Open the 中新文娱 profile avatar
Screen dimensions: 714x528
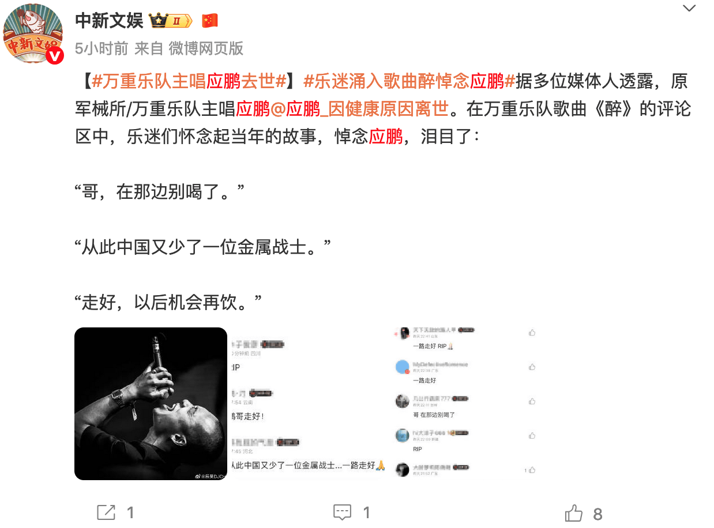tap(33, 33)
